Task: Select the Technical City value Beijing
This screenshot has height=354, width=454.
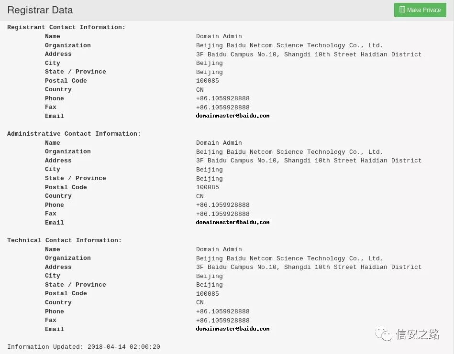Action: point(210,276)
